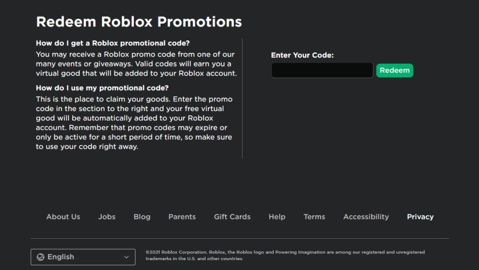
Task: View the Terms footer link
Action: [314, 217]
